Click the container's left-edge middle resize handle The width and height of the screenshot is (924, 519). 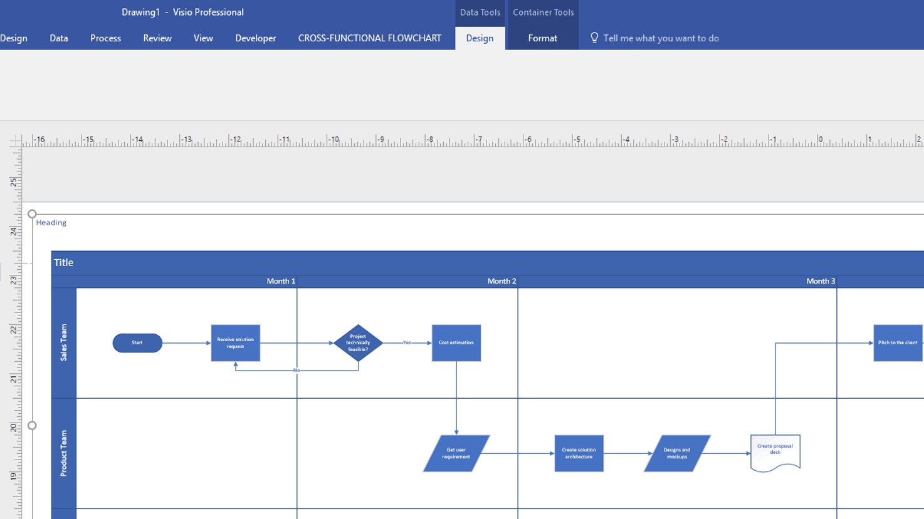pos(32,426)
